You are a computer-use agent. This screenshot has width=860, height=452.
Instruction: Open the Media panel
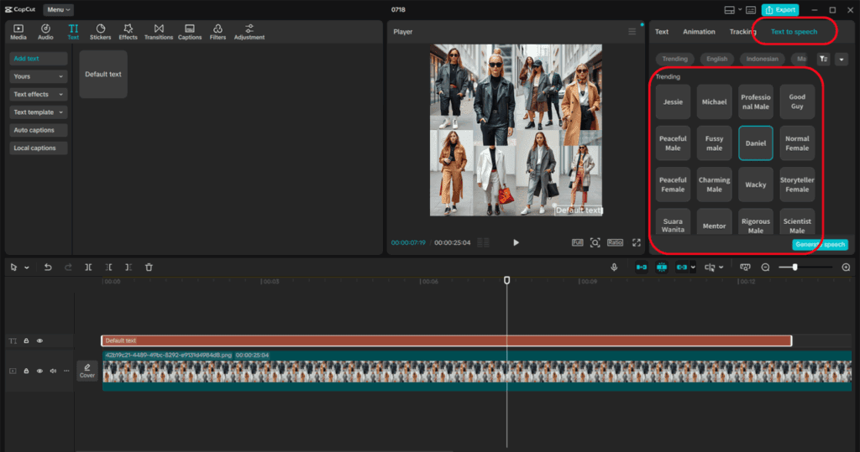pos(18,32)
